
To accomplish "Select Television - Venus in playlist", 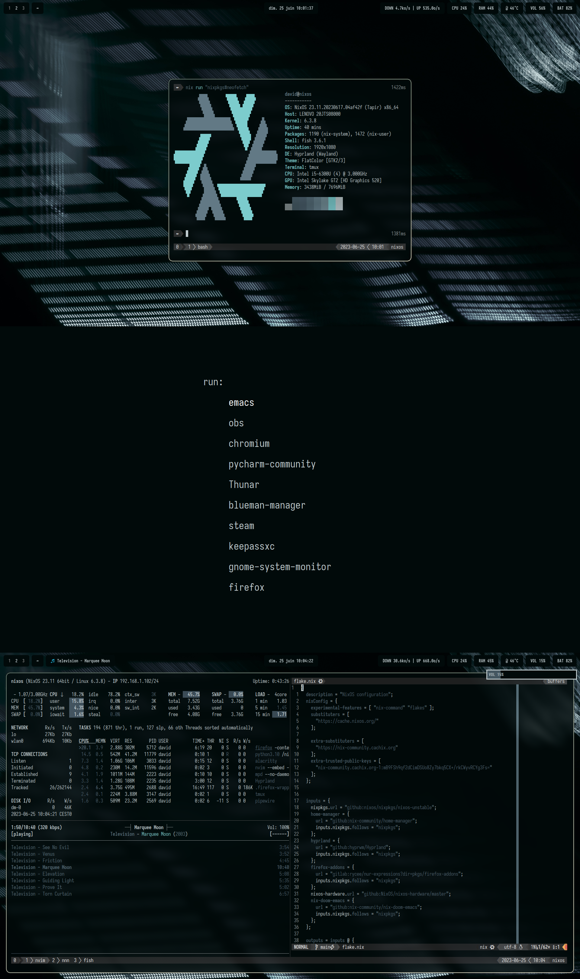I will [150, 854].
